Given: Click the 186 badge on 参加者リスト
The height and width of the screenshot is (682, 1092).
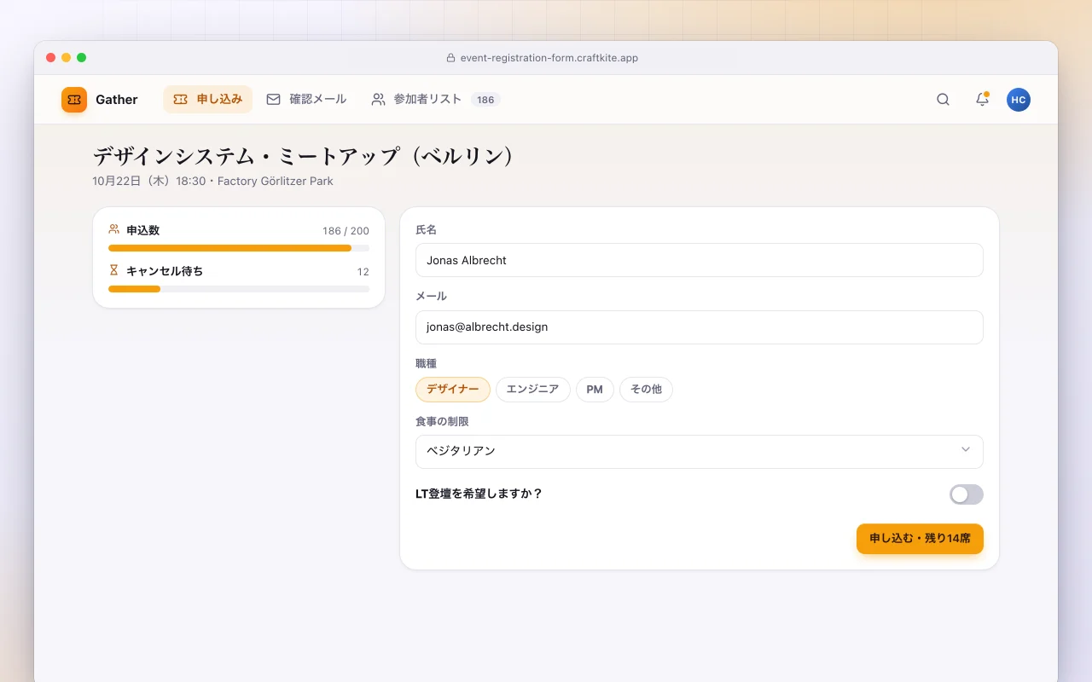Looking at the screenshot, I should coord(485,100).
